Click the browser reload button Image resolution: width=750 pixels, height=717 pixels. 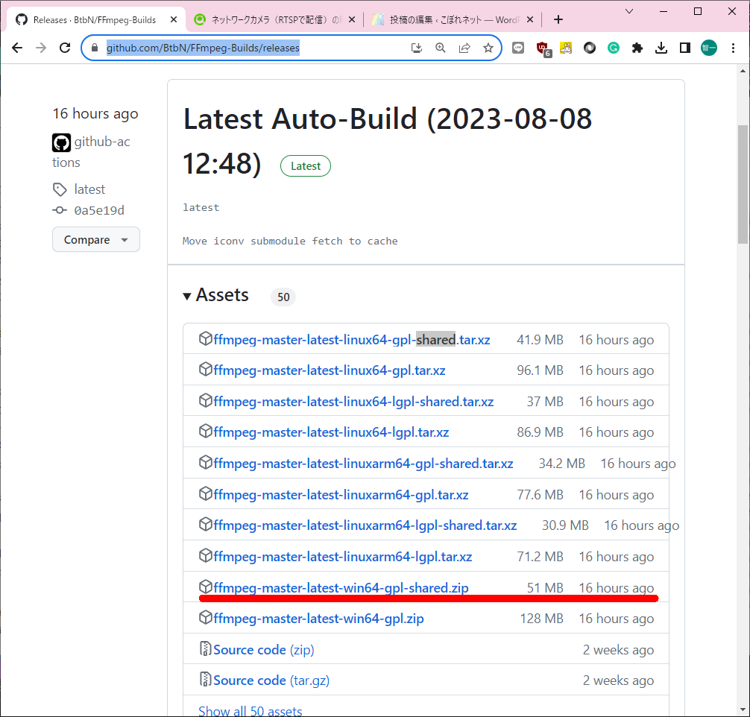(x=65, y=48)
